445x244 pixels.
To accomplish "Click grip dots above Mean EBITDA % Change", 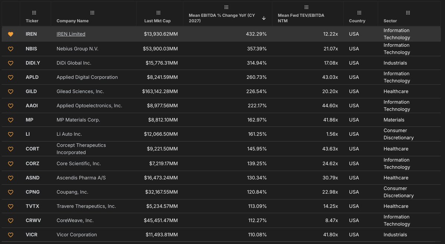I will pos(226,7).
